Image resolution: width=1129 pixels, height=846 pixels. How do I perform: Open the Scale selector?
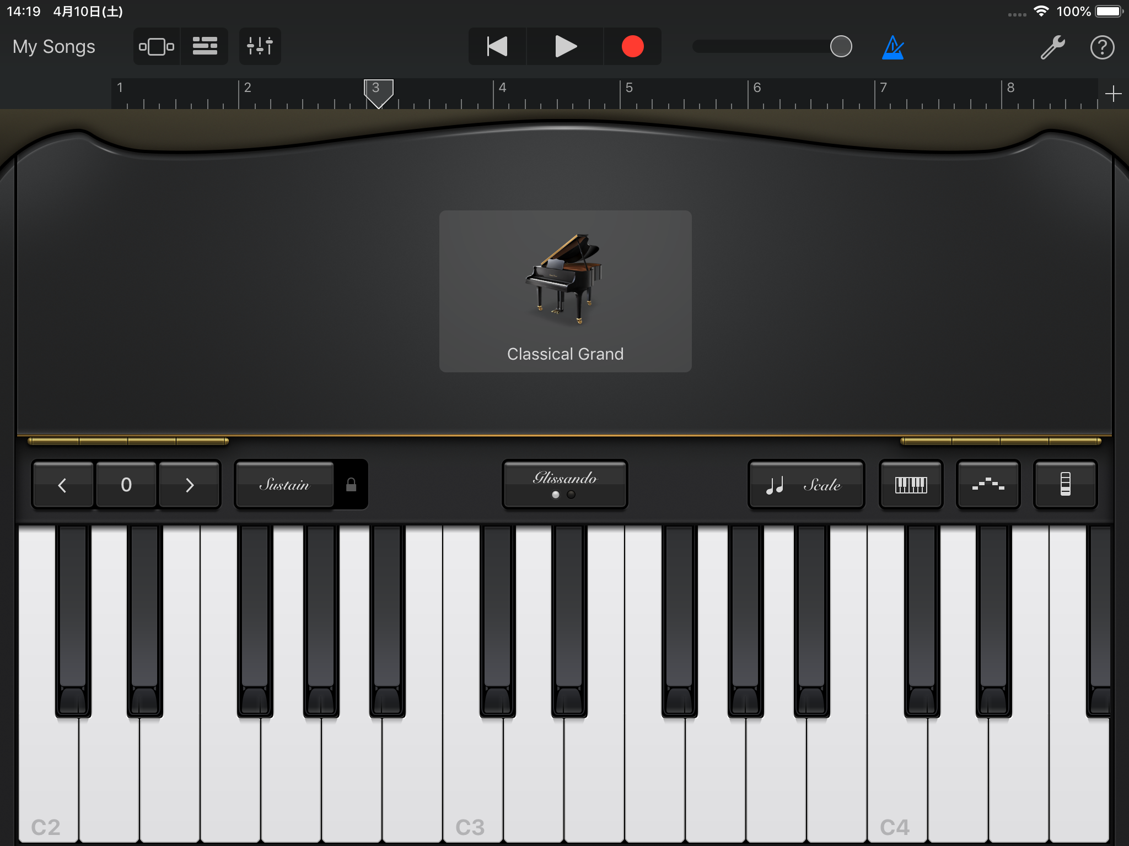click(806, 485)
